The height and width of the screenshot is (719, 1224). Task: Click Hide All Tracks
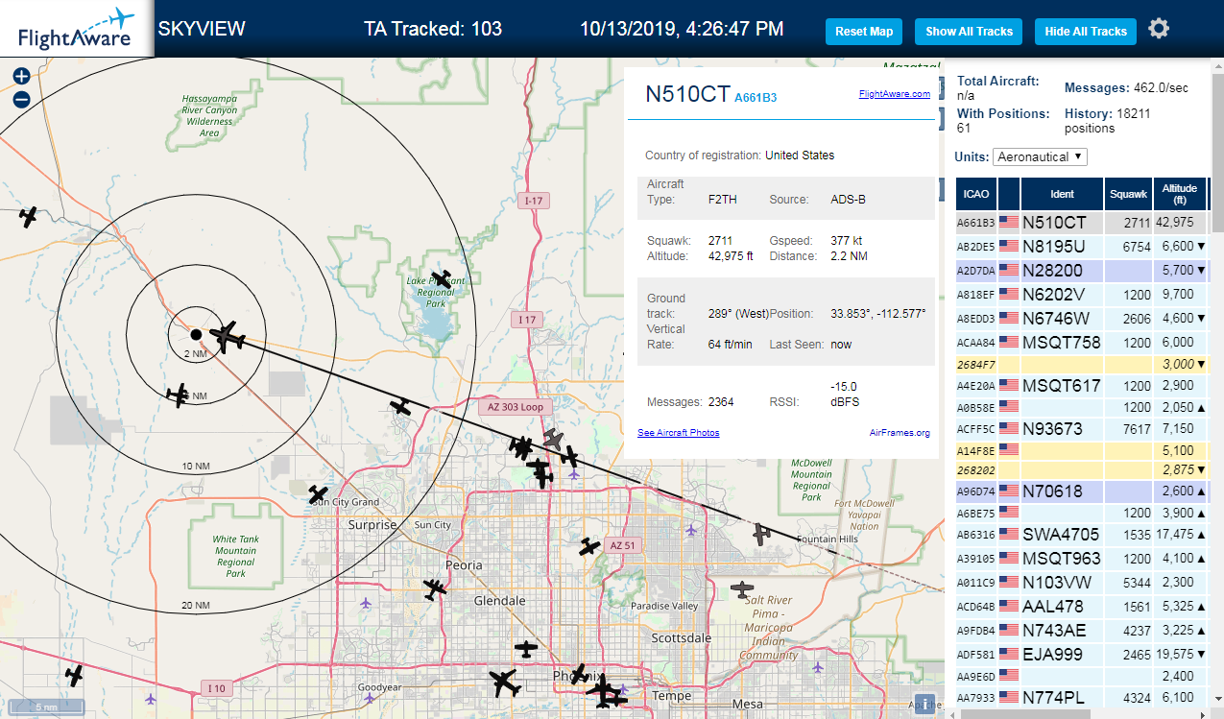pos(1086,31)
